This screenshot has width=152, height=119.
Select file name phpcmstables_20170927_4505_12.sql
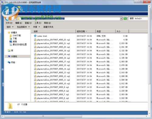coord(54,76)
